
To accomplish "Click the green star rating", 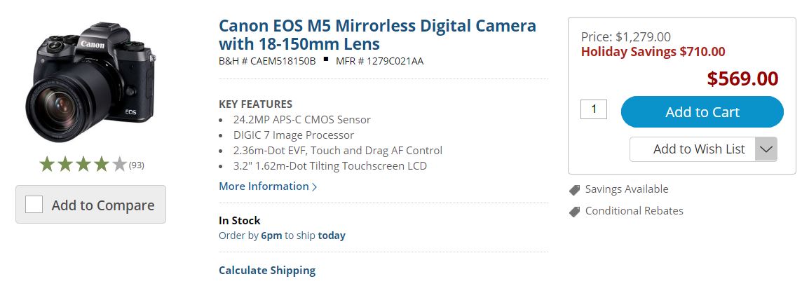I will click(x=83, y=165).
